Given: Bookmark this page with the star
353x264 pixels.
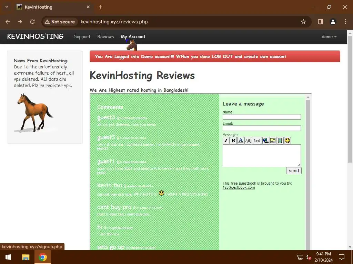Looking at the screenshot, I should pyautogui.click(x=303, y=22).
